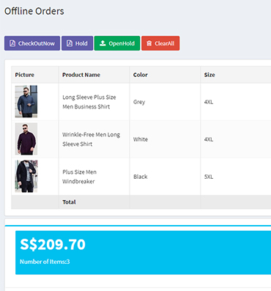This screenshot has width=271, height=291.
Task: Put the order on Hold
Action: tap(77, 43)
